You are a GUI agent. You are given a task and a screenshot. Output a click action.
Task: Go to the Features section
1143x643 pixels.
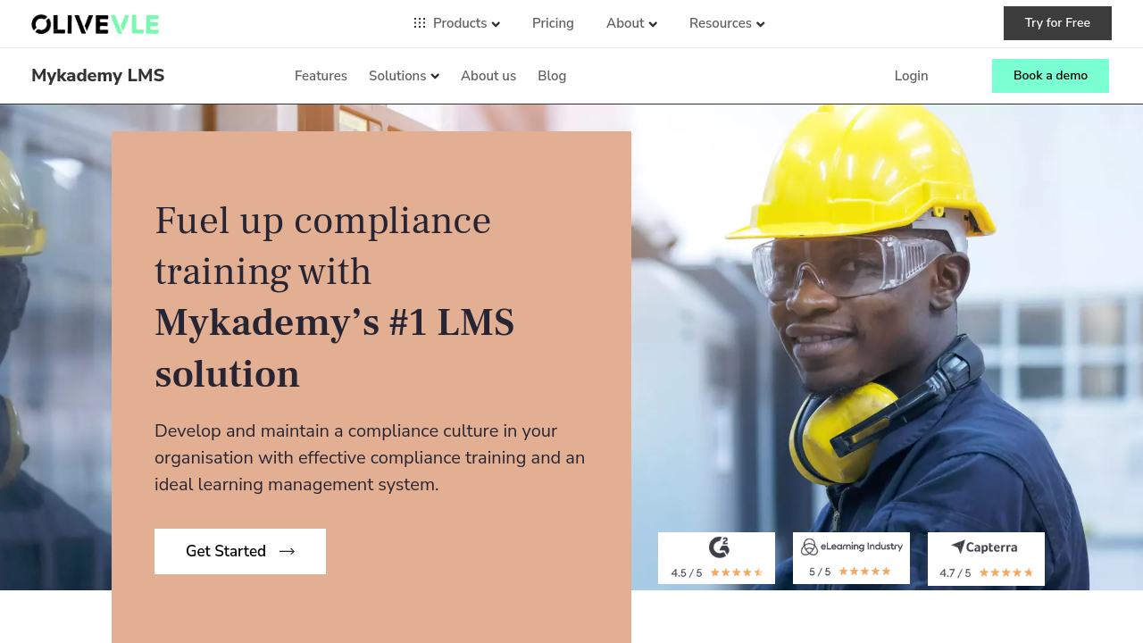pyautogui.click(x=321, y=76)
